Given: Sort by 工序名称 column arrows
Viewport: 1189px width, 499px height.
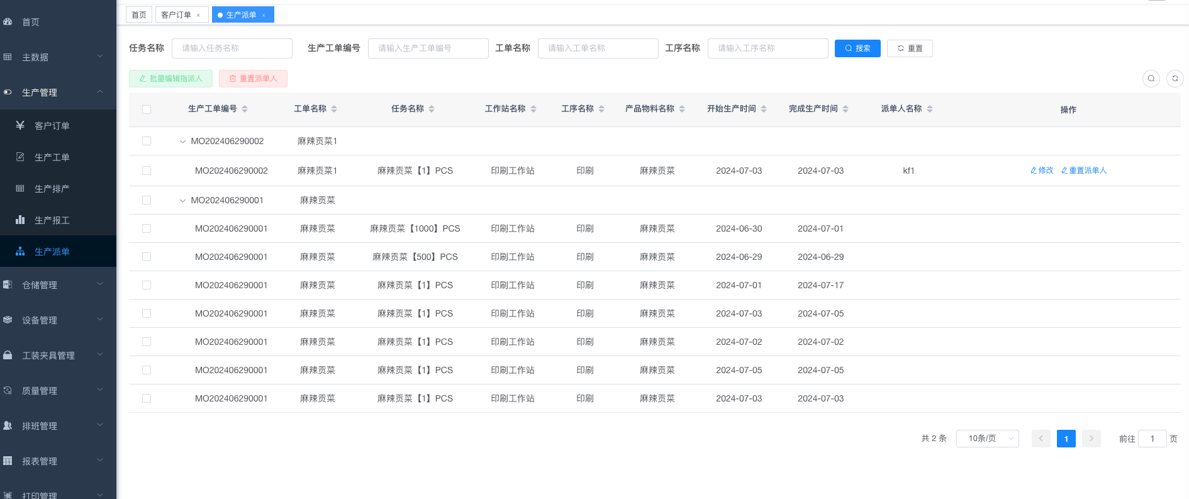Looking at the screenshot, I should [601, 109].
